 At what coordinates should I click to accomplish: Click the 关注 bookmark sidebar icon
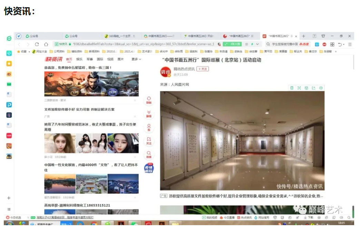coord(149,141)
